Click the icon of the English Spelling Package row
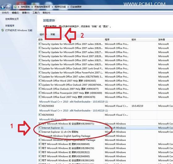 (40, 136)
